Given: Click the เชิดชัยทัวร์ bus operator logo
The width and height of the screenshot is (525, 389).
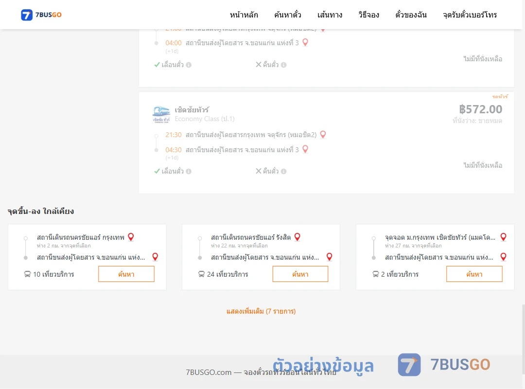Looking at the screenshot, I should [161, 115].
